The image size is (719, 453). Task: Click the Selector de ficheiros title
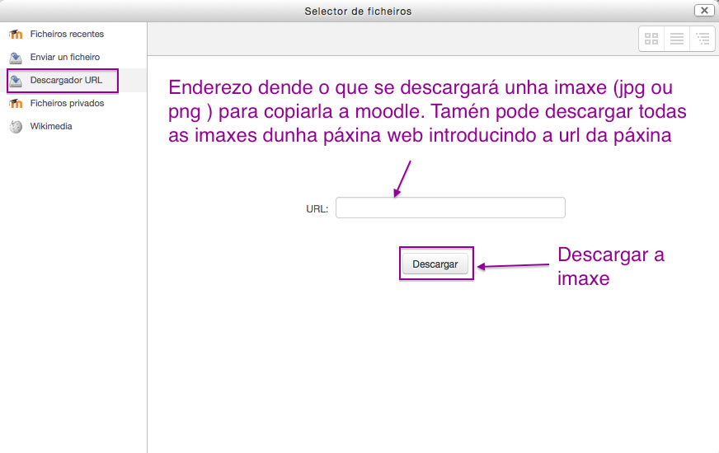[x=358, y=11]
